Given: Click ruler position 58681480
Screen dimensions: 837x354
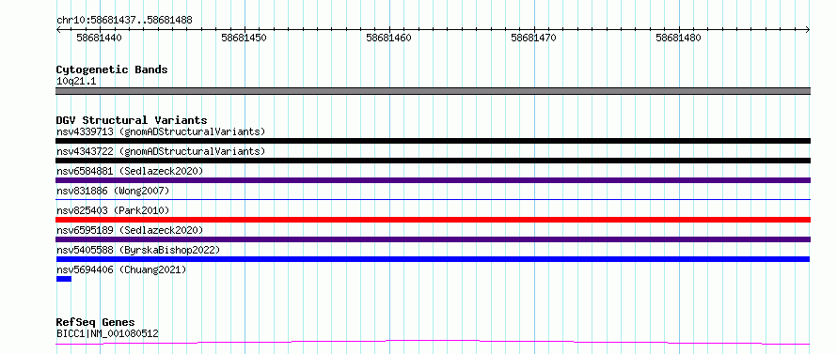Looking at the screenshot, I should tap(678, 38).
